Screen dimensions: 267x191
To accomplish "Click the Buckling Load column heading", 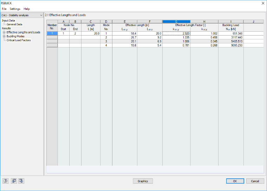I will pyautogui.click(x=231, y=25).
